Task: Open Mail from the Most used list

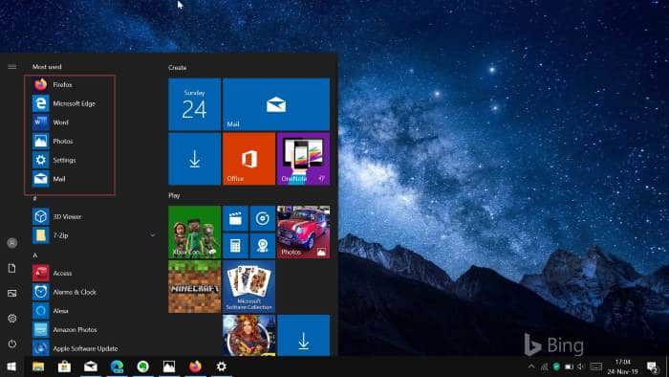Action: (x=73, y=179)
